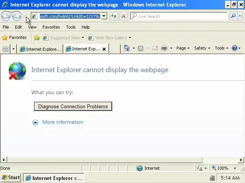Click the Internet zone globe in status bar
The width and height of the screenshot is (245, 183).
pyautogui.click(x=140, y=168)
